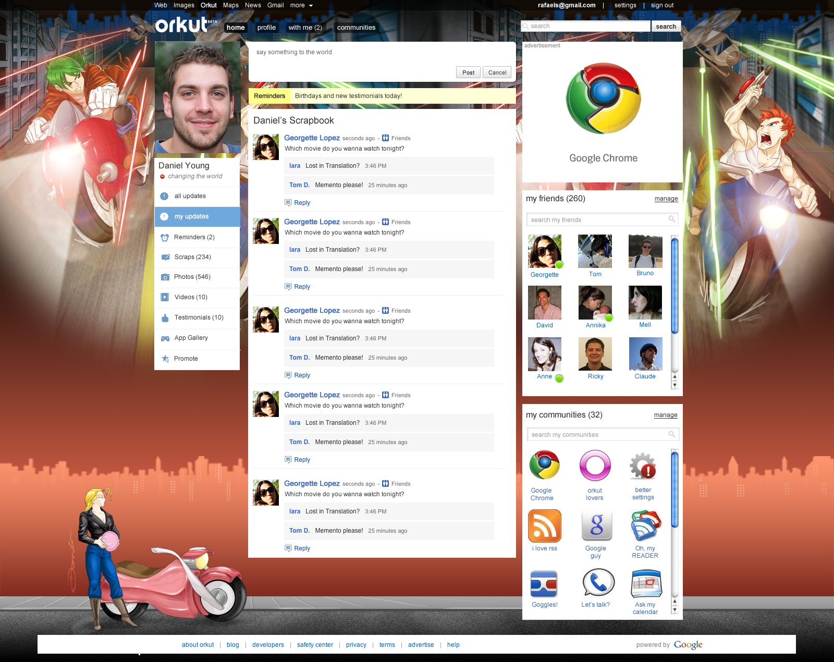
Task: Expand the more dropdown in top bar
Action: (302, 5)
